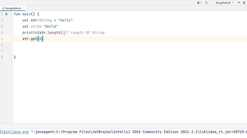247x138 pixels.
Task: Click on the "hello" string literal
Action: click(66, 20)
